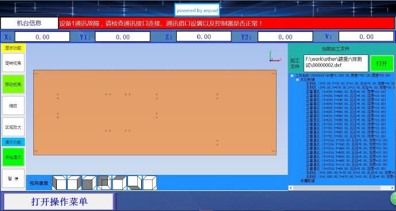
Task: Toggle the 旋转视角 rotate view mode
Action: point(13,62)
